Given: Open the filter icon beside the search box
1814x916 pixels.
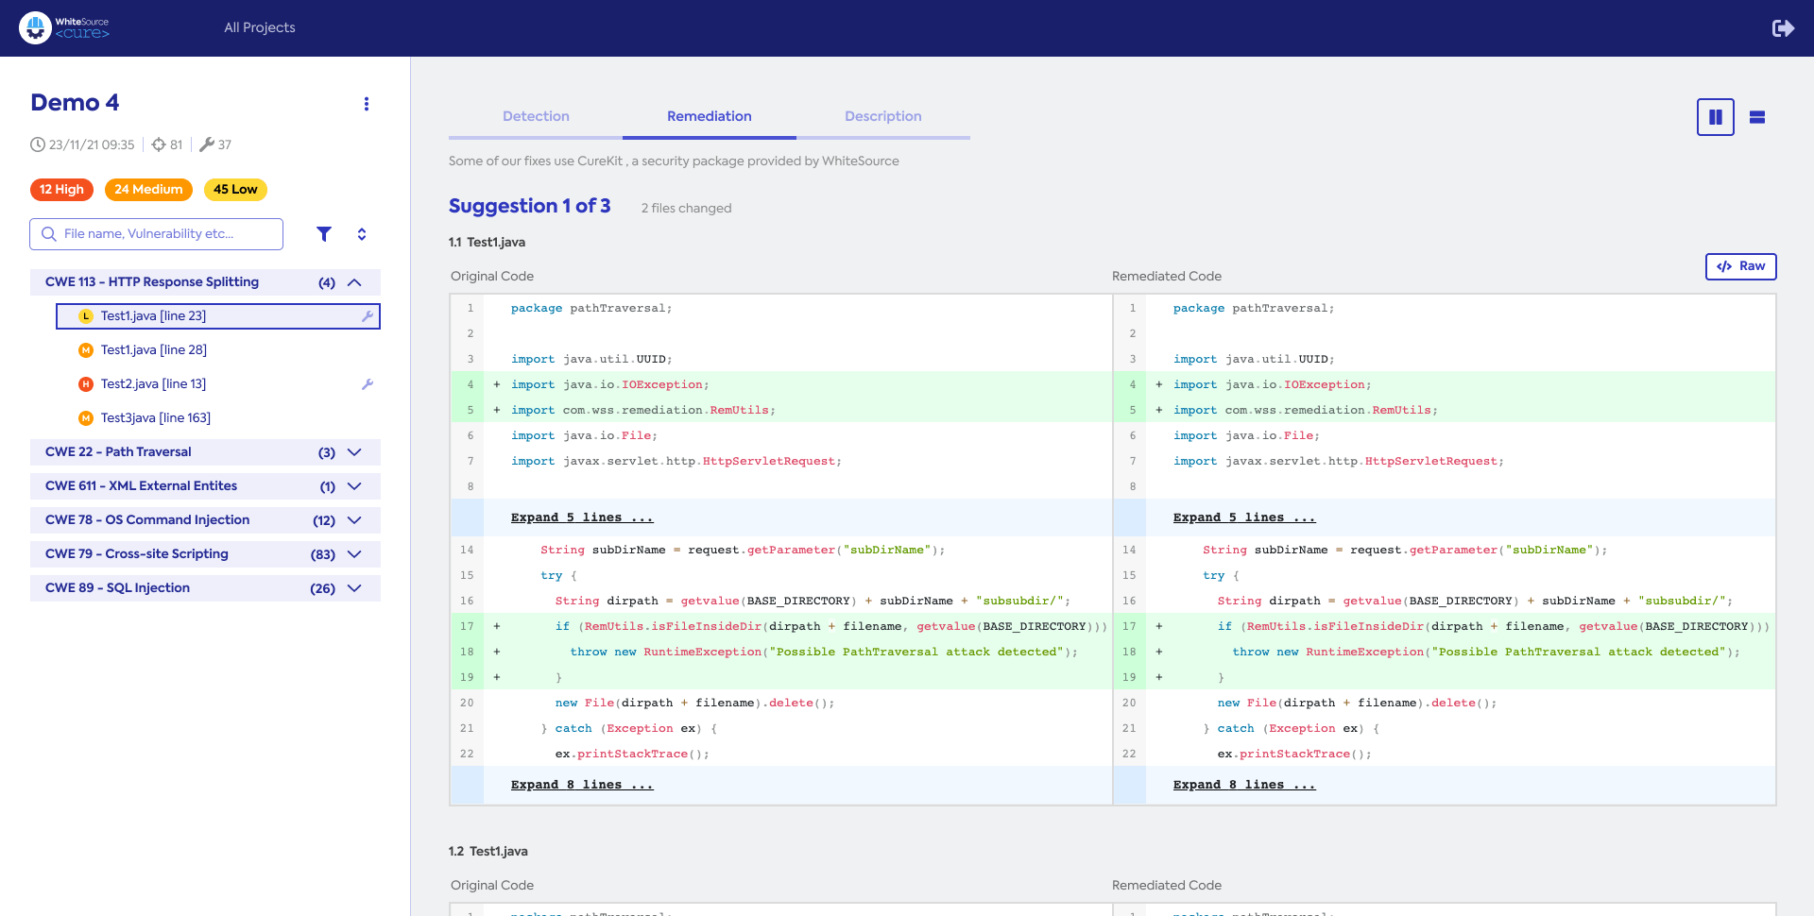Looking at the screenshot, I should click(x=325, y=233).
